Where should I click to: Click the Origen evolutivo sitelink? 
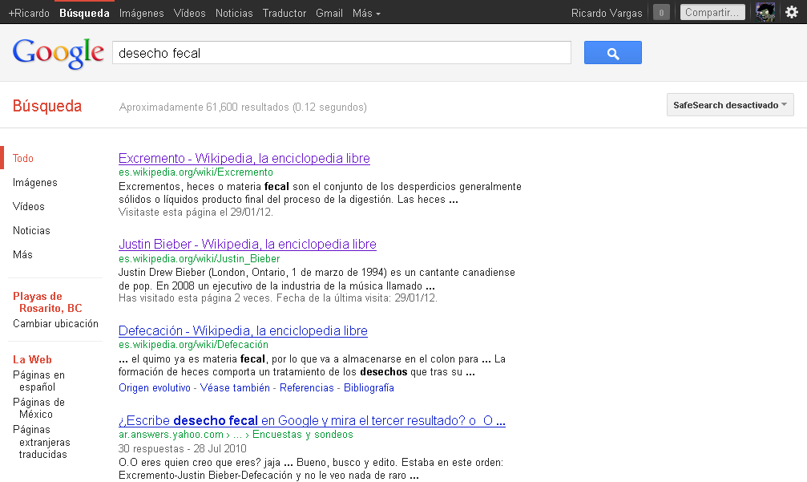tap(155, 387)
